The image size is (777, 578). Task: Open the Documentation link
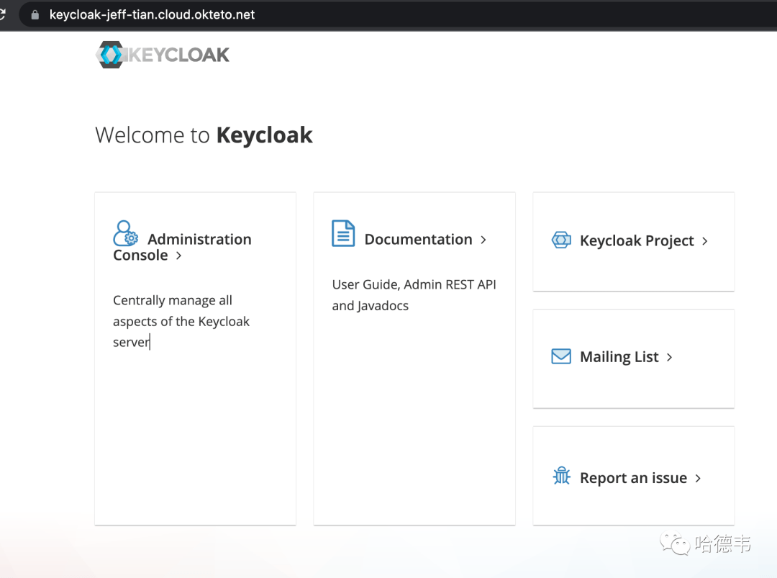pyautogui.click(x=418, y=239)
